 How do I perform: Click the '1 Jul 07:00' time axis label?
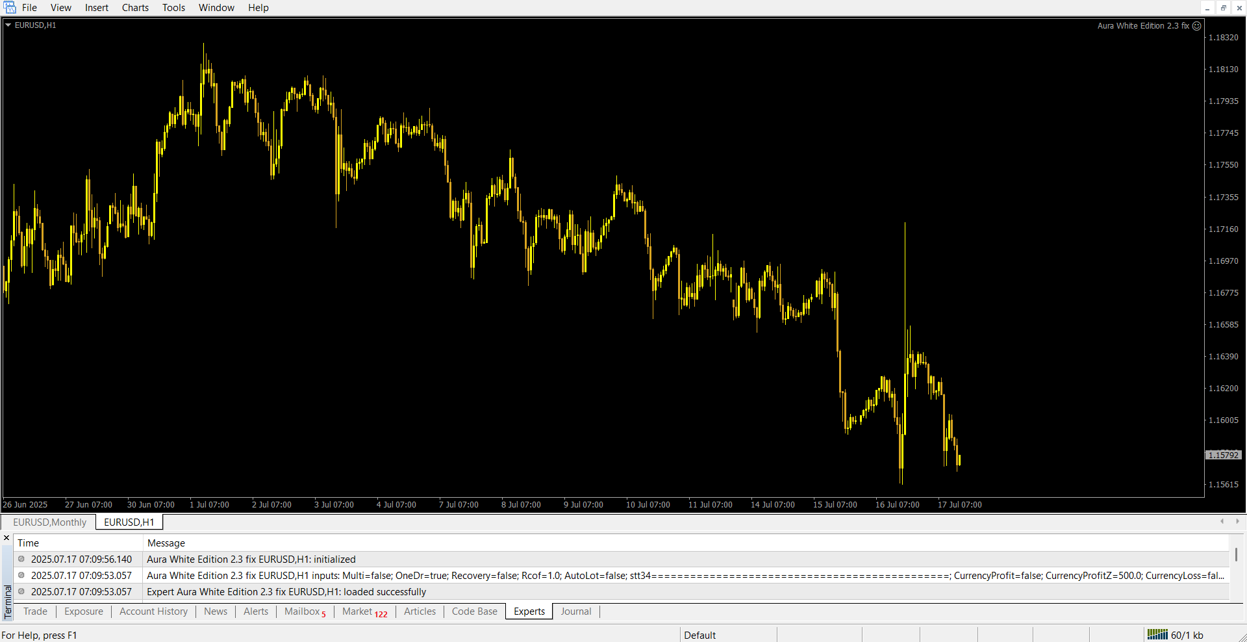tap(209, 505)
